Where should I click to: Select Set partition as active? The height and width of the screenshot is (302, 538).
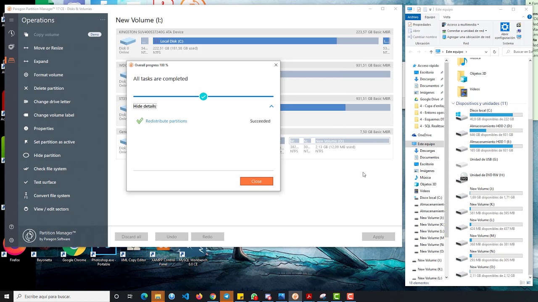[x=63, y=142]
